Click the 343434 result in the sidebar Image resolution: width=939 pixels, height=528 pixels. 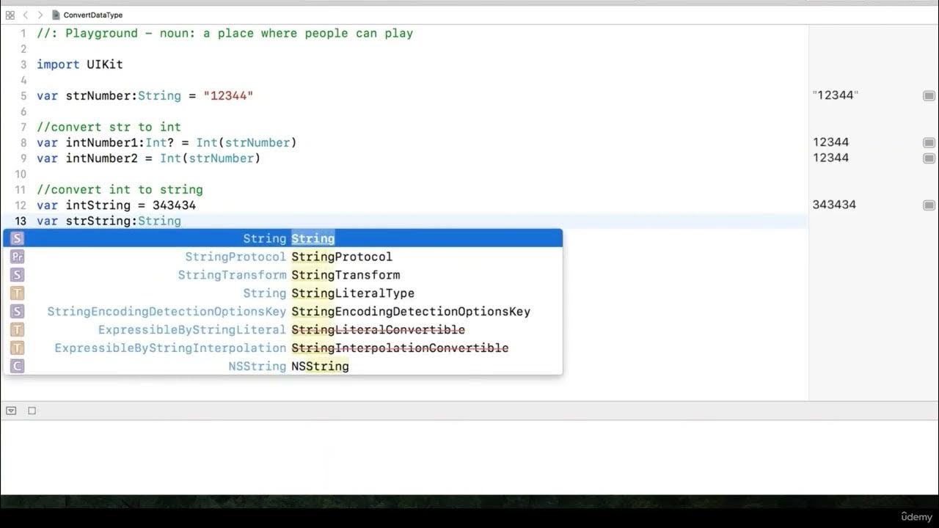tap(834, 205)
